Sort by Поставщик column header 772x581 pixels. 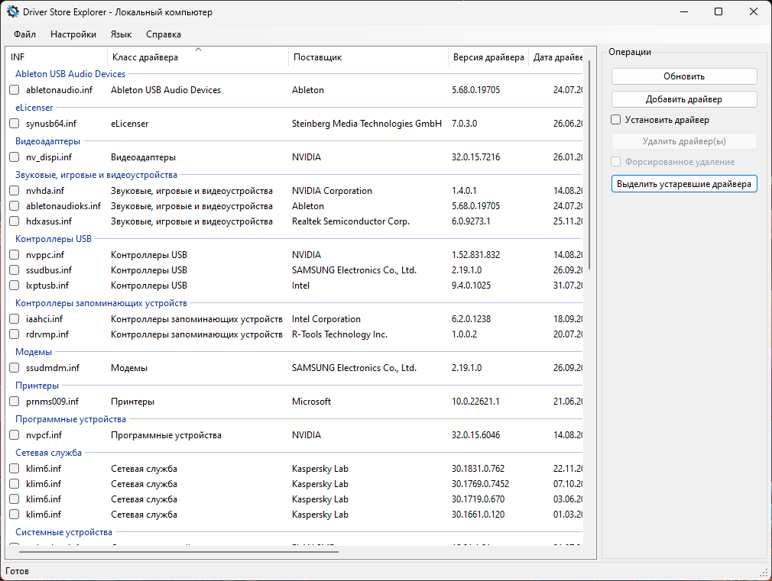(368, 57)
